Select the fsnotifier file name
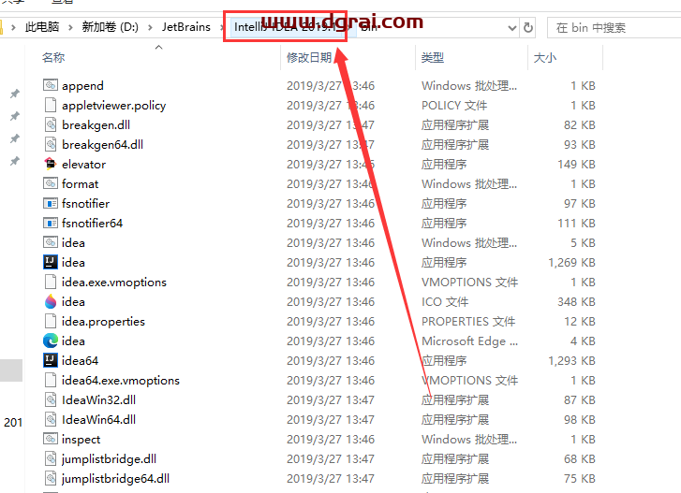 (x=85, y=203)
